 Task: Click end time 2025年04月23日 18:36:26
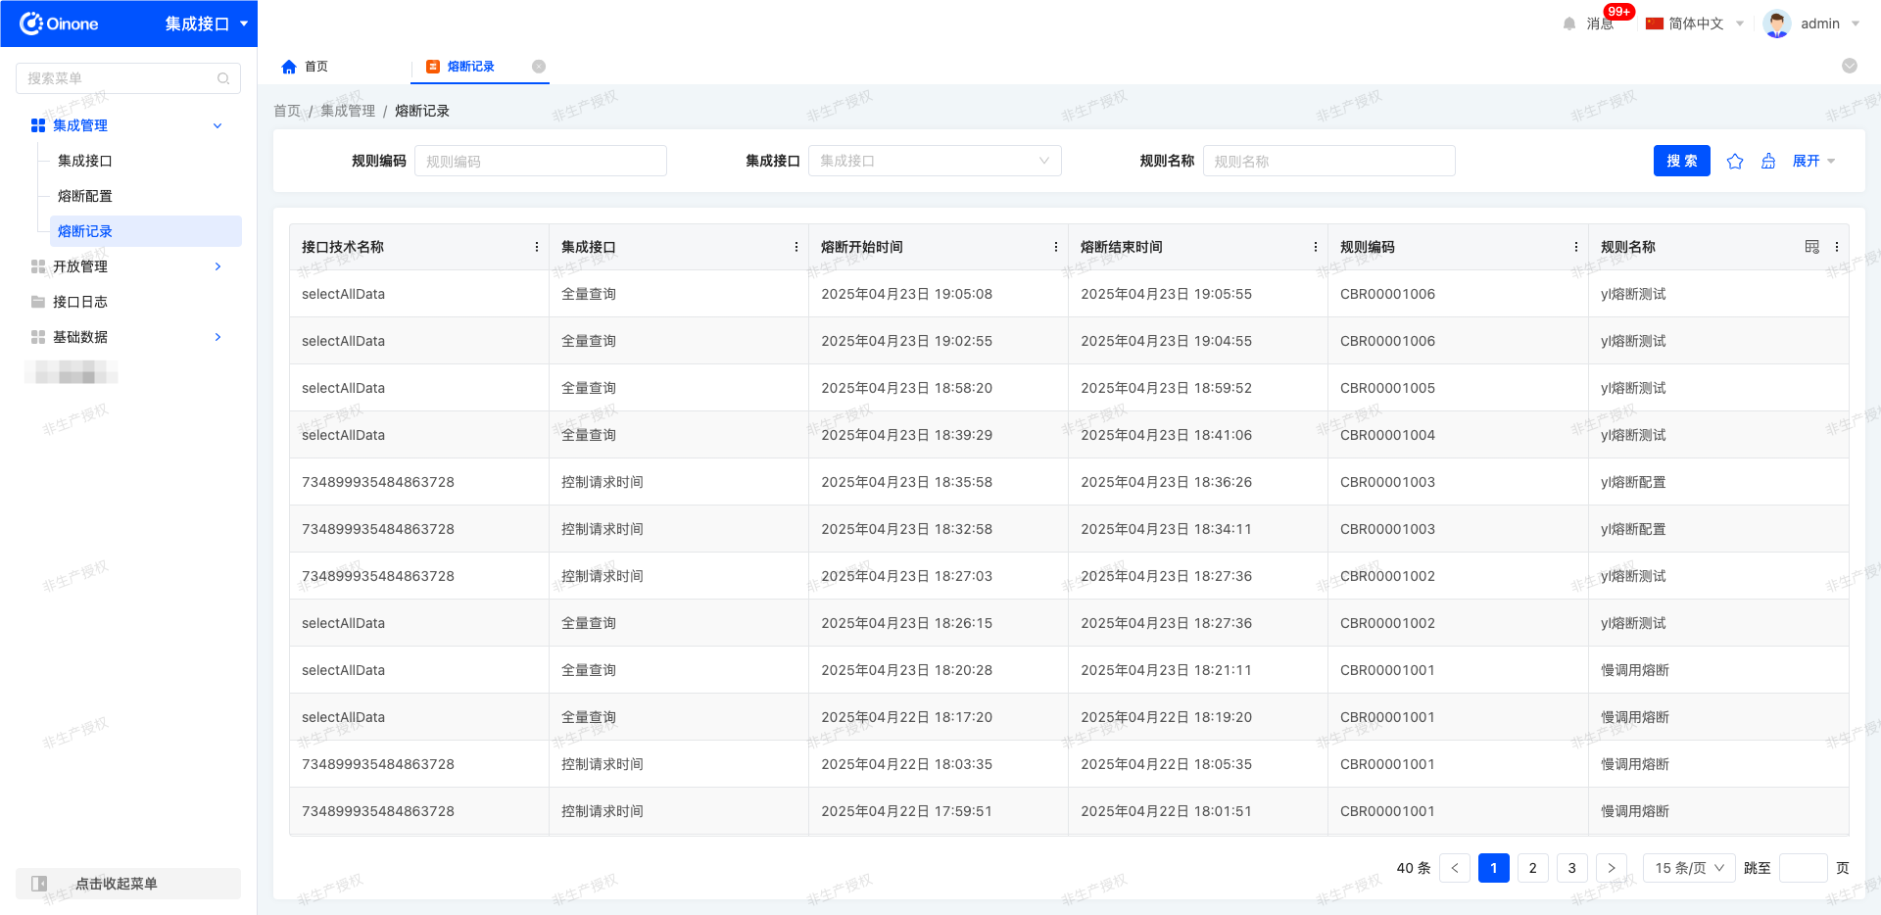[x=1166, y=482]
